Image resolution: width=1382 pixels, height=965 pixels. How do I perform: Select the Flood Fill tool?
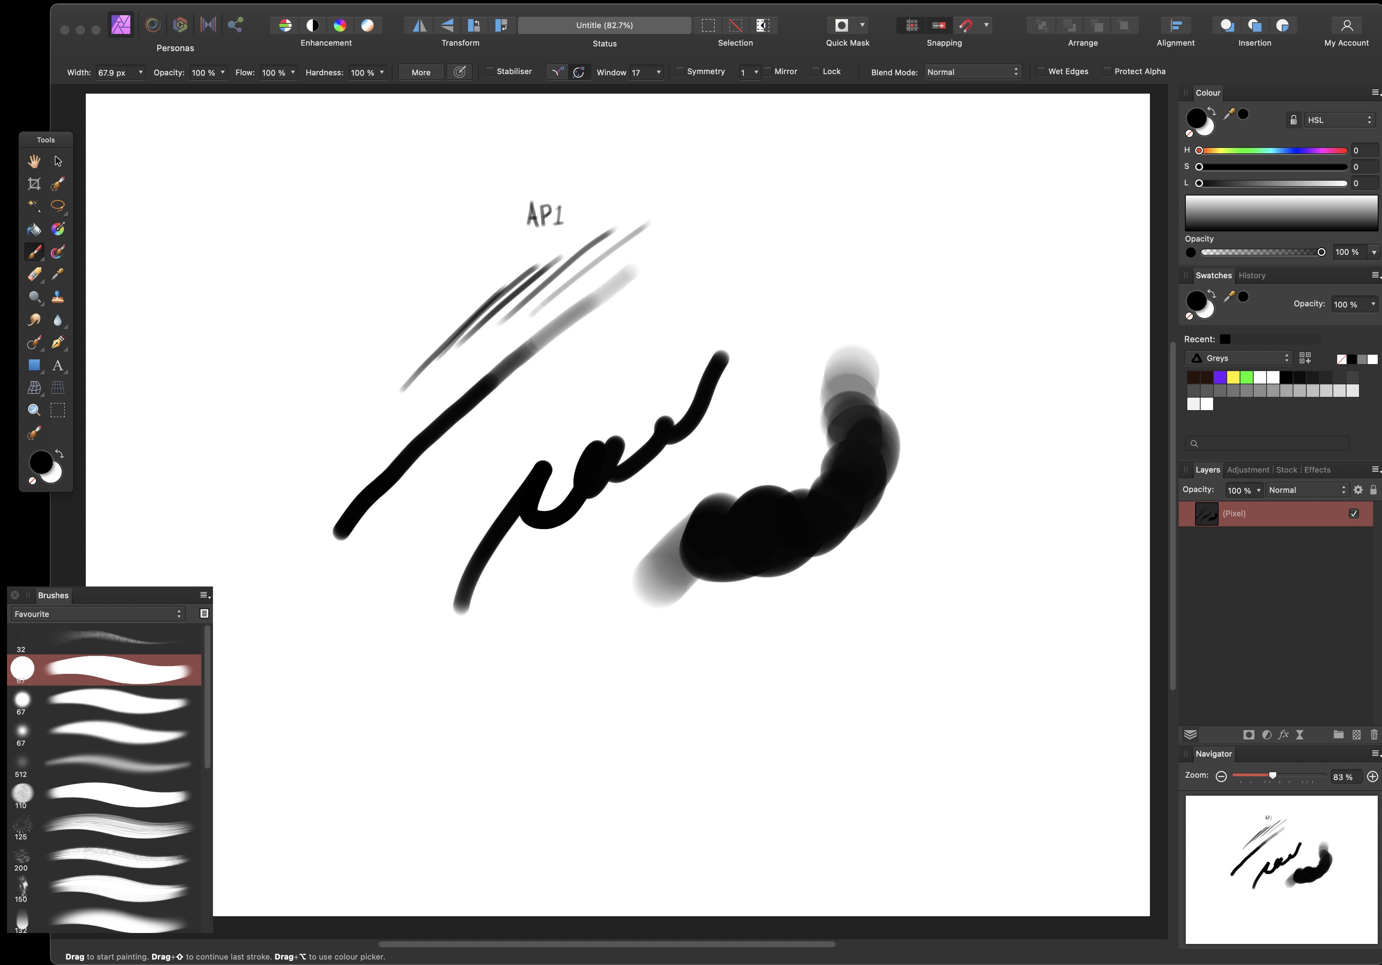(x=34, y=229)
